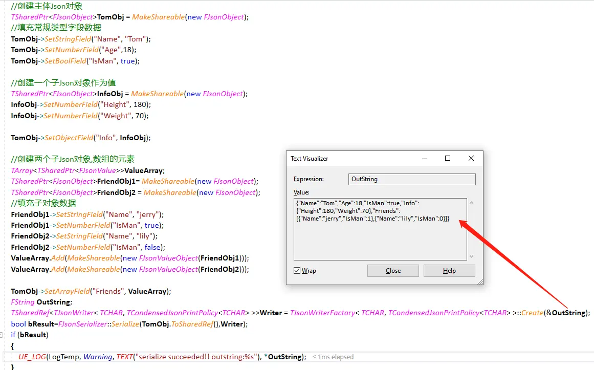Click FriendObj1->SetNumberField("IsMan", true) line
Image resolution: width=594 pixels, height=370 pixels.
point(87,225)
